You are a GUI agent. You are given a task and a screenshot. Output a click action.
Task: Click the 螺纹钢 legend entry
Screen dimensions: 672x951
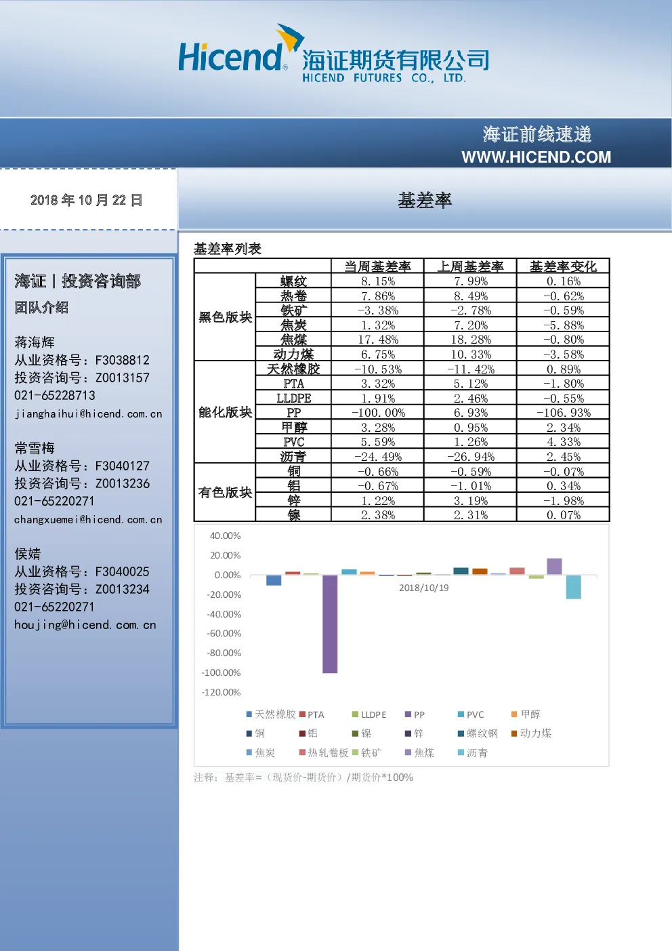click(x=478, y=733)
